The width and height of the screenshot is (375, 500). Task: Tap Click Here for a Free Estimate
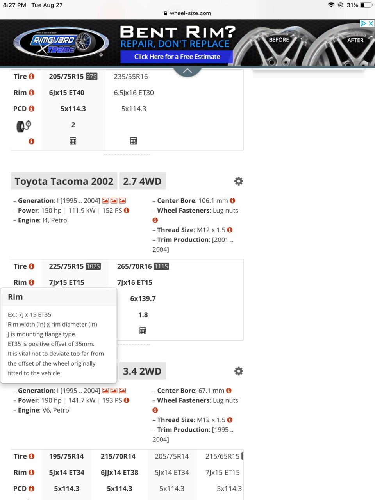[177, 57]
